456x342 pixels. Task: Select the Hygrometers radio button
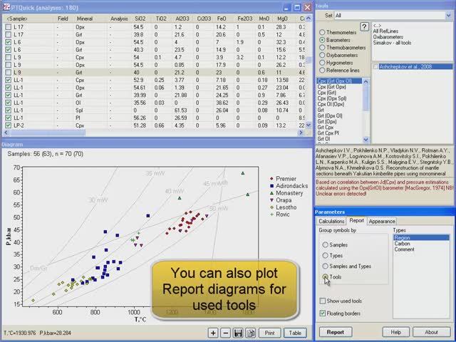322,63
